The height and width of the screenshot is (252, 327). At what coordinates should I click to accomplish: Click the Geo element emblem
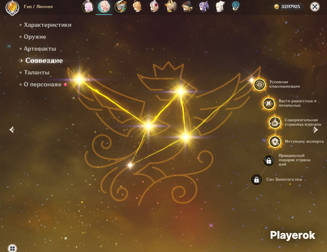pyautogui.click(x=12, y=7)
